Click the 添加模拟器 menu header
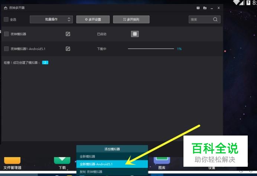Viewport: 257px width, 176px height. coord(112,149)
